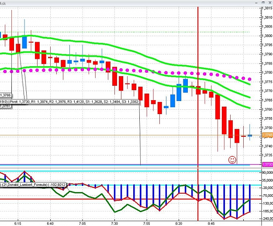This screenshot has height=226, width=273.
Task: Click the 1,3755 price axis label
Action: (x=268, y=118)
